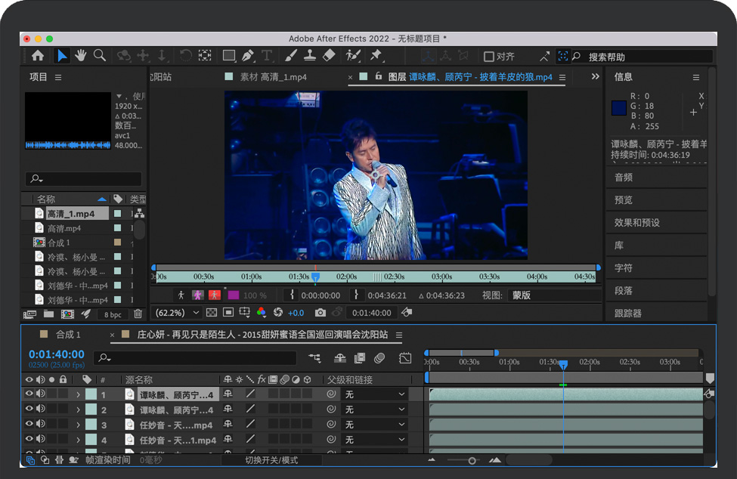Select the Hand tool

81,56
